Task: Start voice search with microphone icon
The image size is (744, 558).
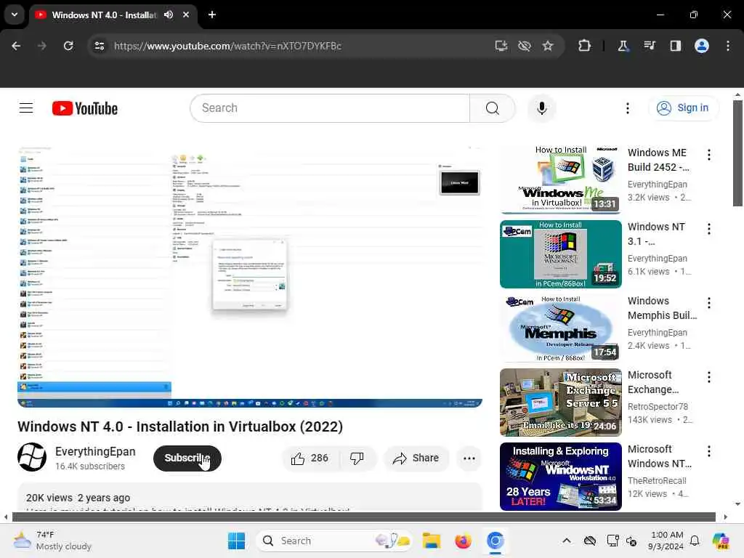Action: [x=542, y=108]
